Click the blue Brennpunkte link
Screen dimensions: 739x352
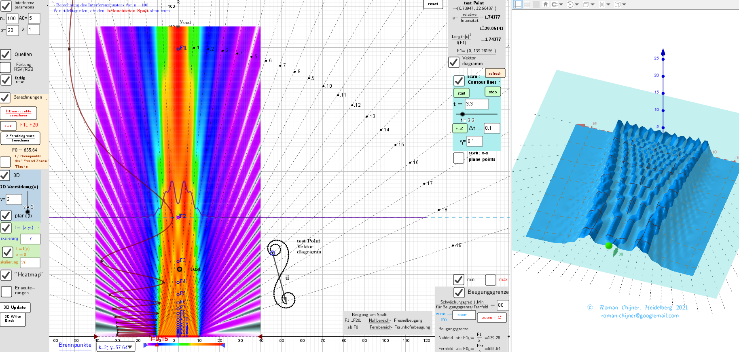pyautogui.click(x=75, y=345)
